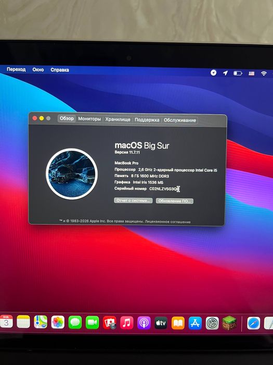
Task: Launch the Music app
Action: point(127,323)
